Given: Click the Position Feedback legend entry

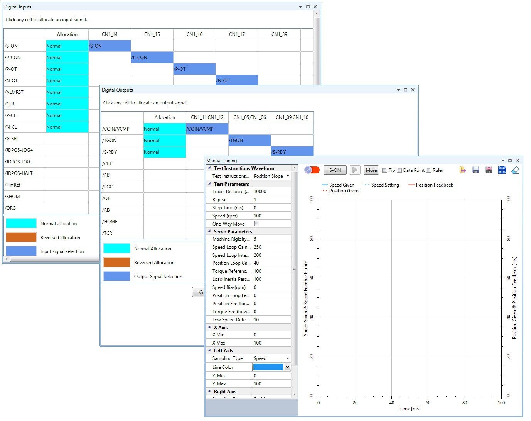Looking at the screenshot, I should click(x=430, y=185).
